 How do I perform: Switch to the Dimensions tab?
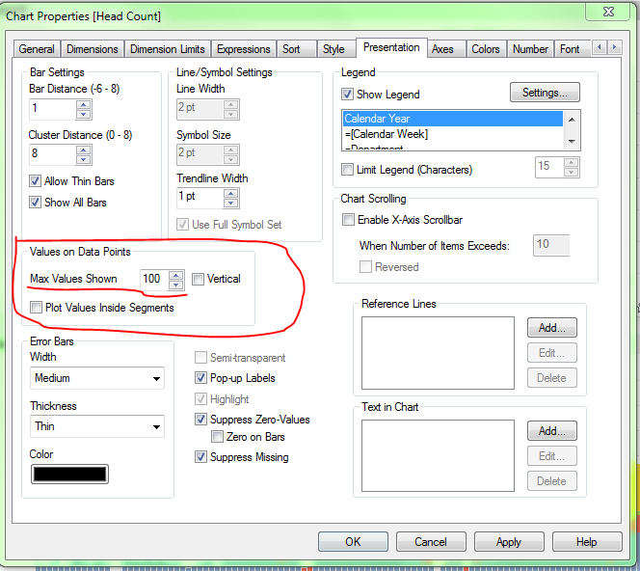point(93,49)
